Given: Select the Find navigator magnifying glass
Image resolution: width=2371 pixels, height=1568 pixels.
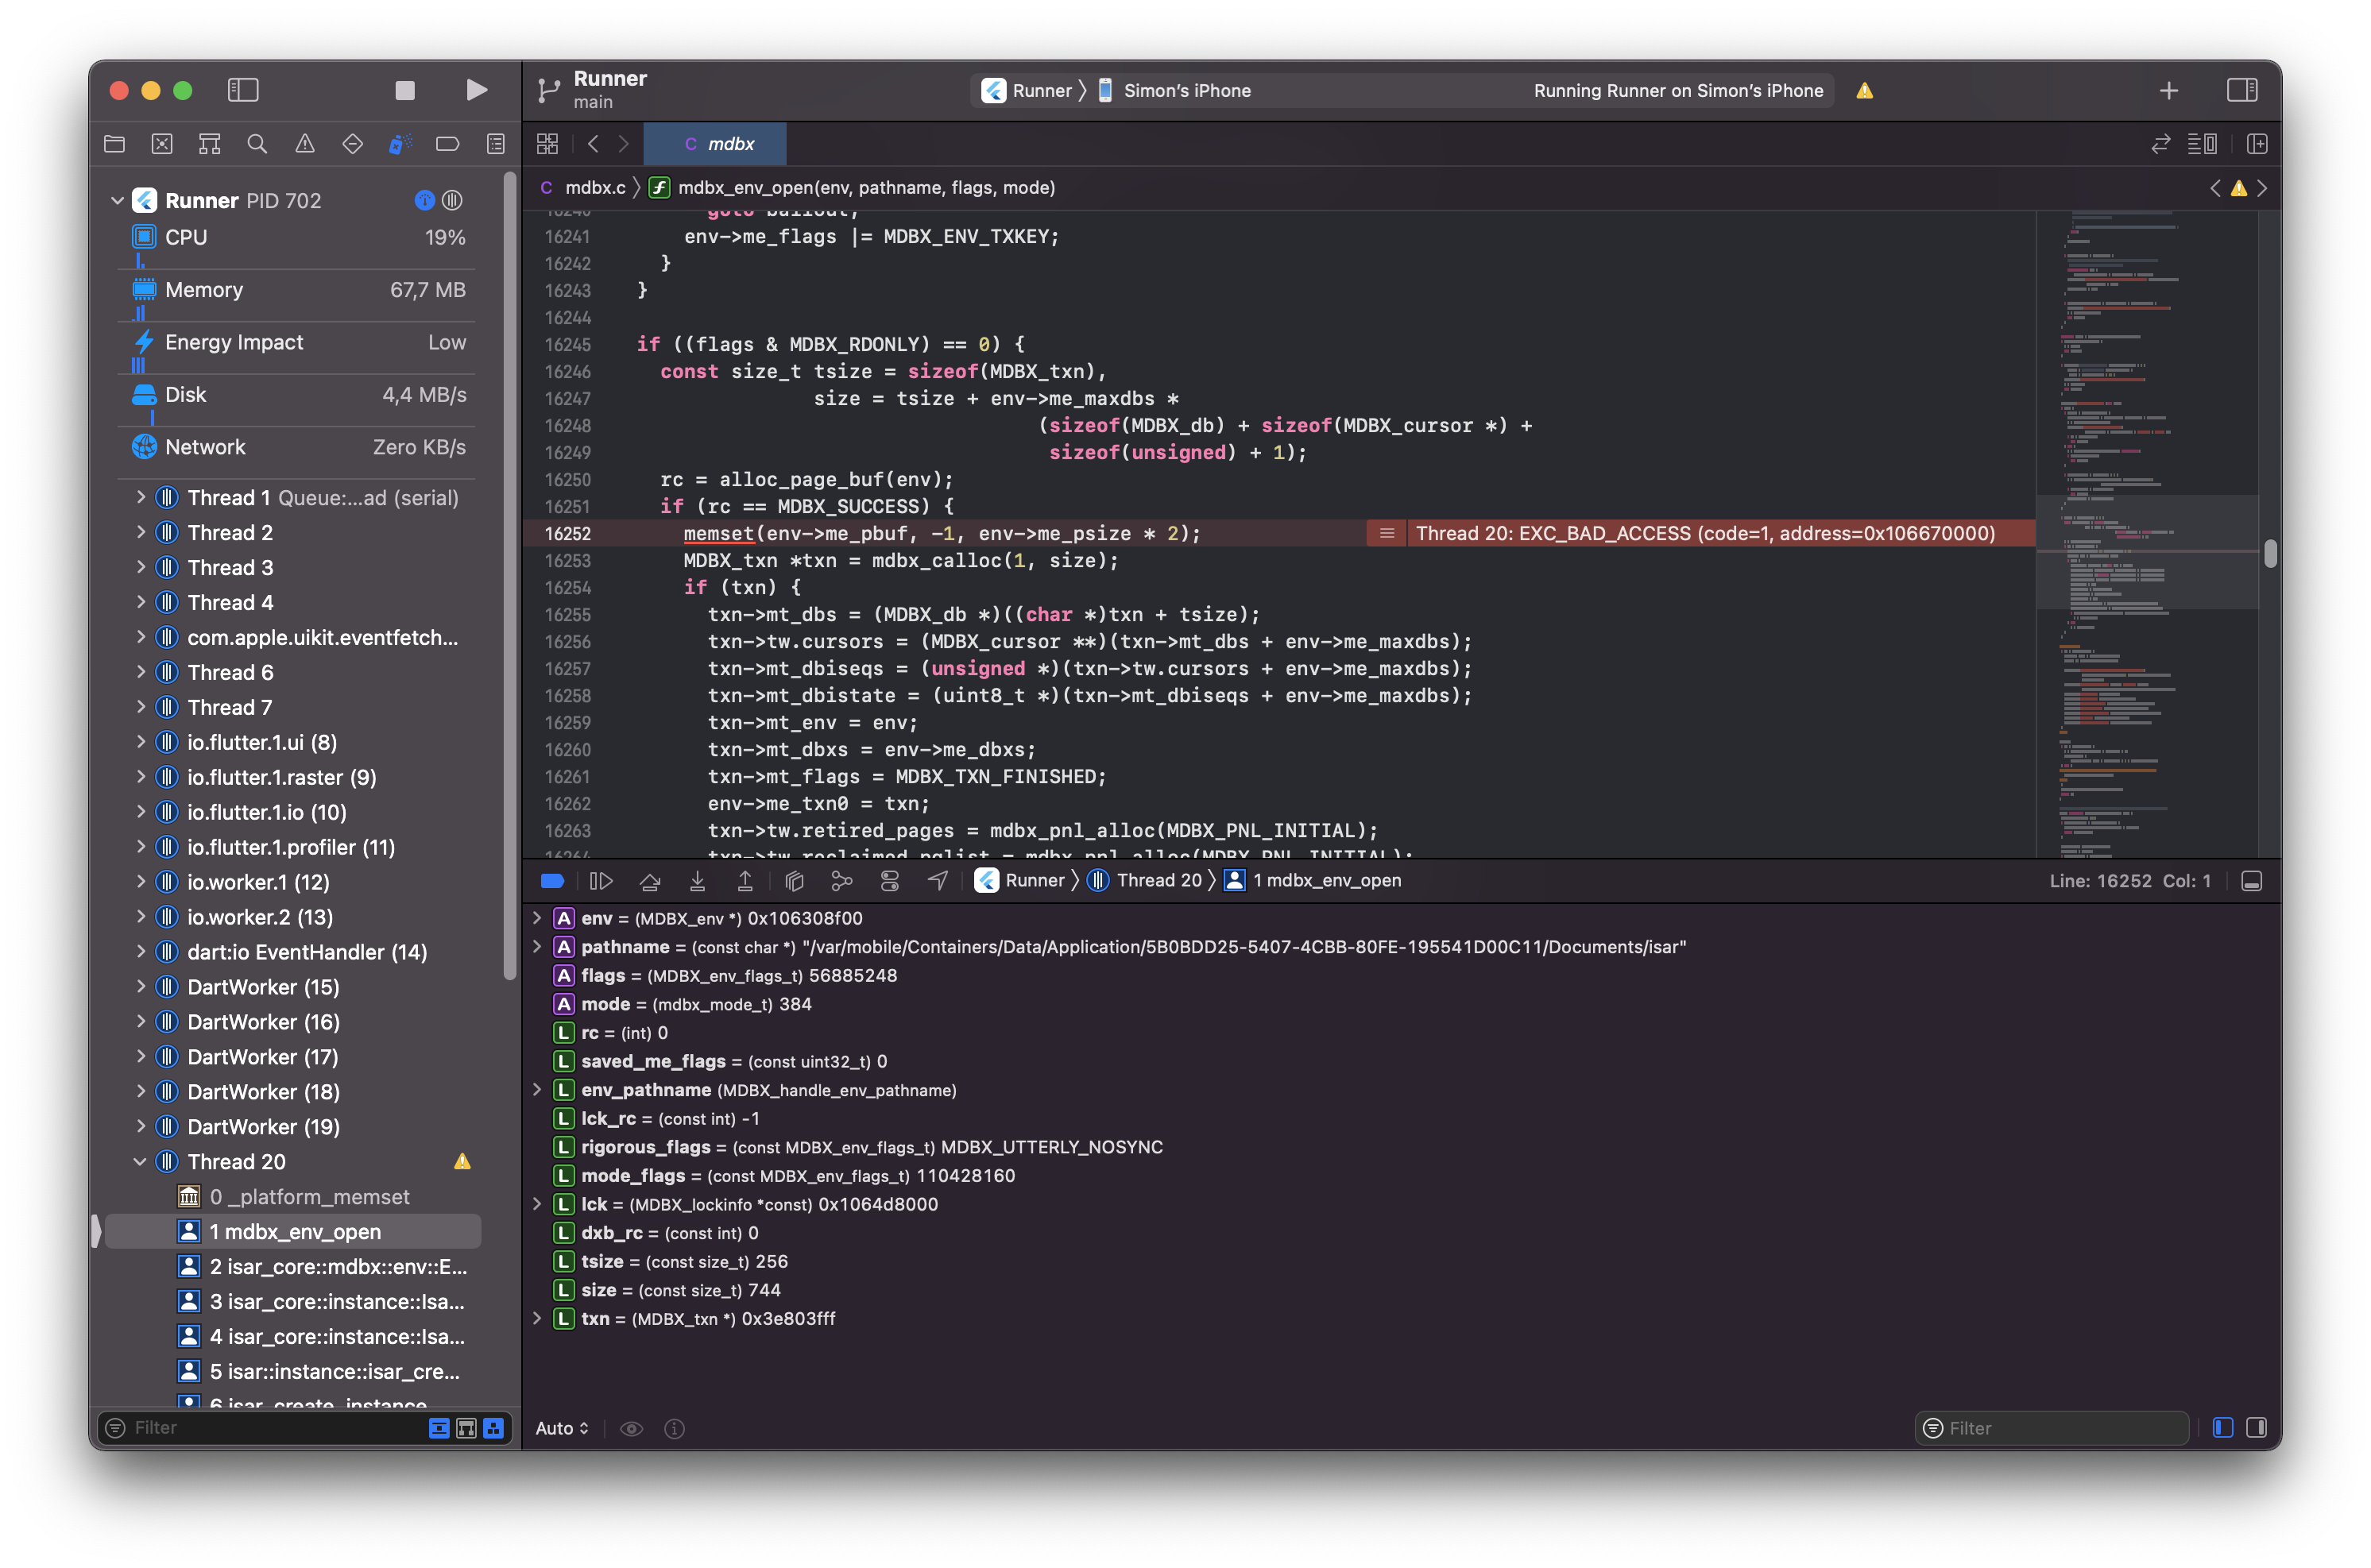Looking at the screenshot, I should pyautogui.click(x=257, y=143).
